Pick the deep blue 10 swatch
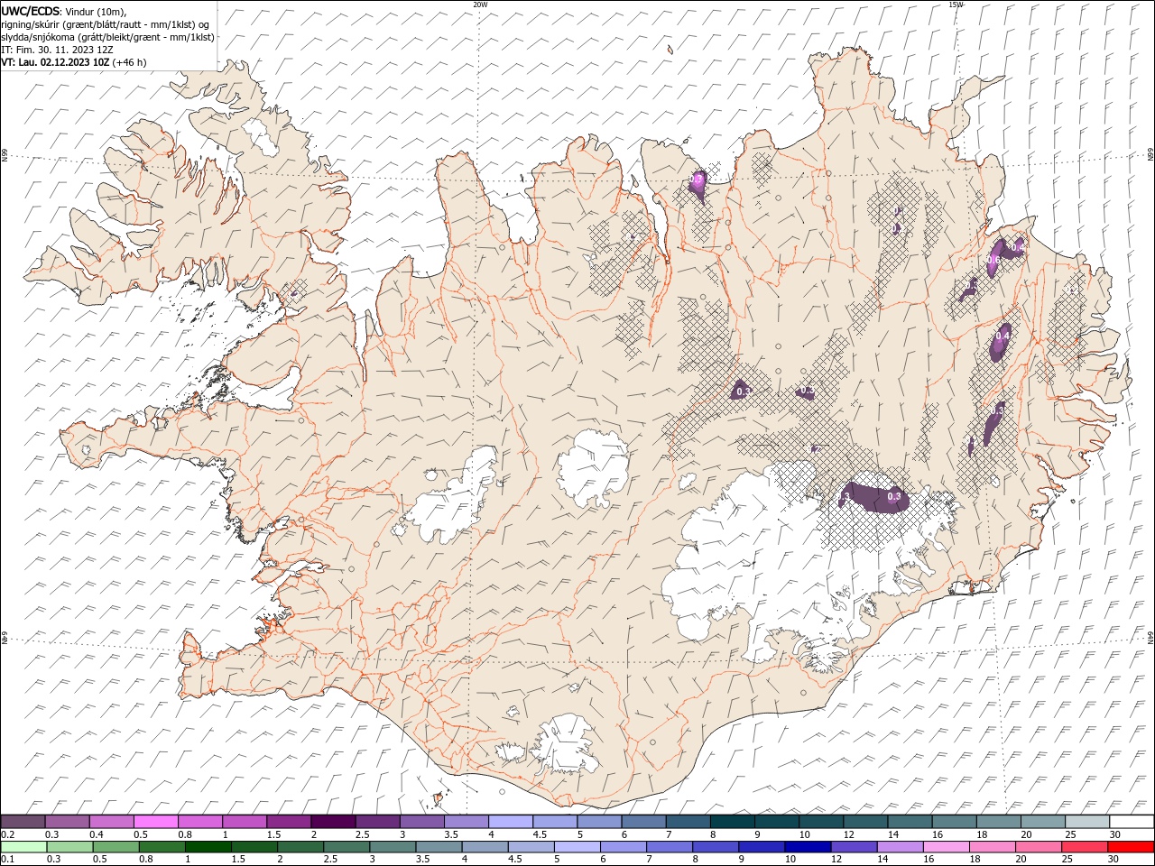 click(807, 847)
